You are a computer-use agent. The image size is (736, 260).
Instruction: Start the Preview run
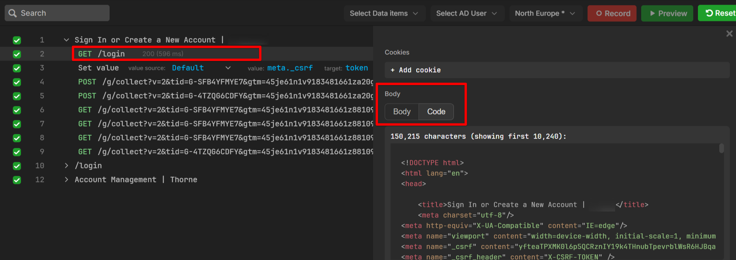pyautogui.click(x=667, y=13)
